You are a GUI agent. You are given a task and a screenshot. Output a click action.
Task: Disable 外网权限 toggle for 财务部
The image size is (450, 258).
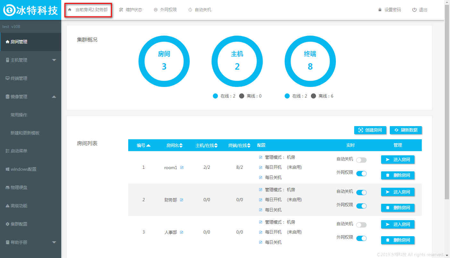361,206
